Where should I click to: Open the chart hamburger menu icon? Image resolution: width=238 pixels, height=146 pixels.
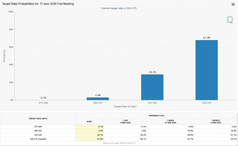click(x=233, y=4)
